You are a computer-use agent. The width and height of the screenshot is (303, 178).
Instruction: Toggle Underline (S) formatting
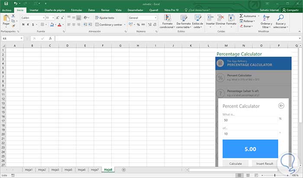pos(33,24)
